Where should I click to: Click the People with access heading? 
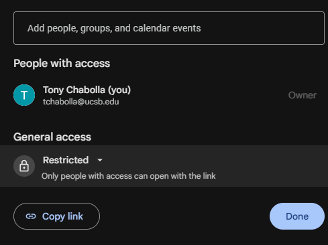62,64
